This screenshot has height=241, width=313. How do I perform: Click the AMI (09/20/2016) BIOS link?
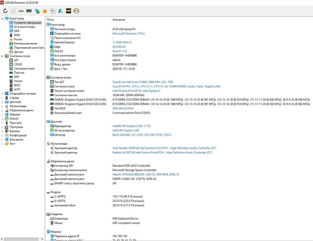[123, 108]
